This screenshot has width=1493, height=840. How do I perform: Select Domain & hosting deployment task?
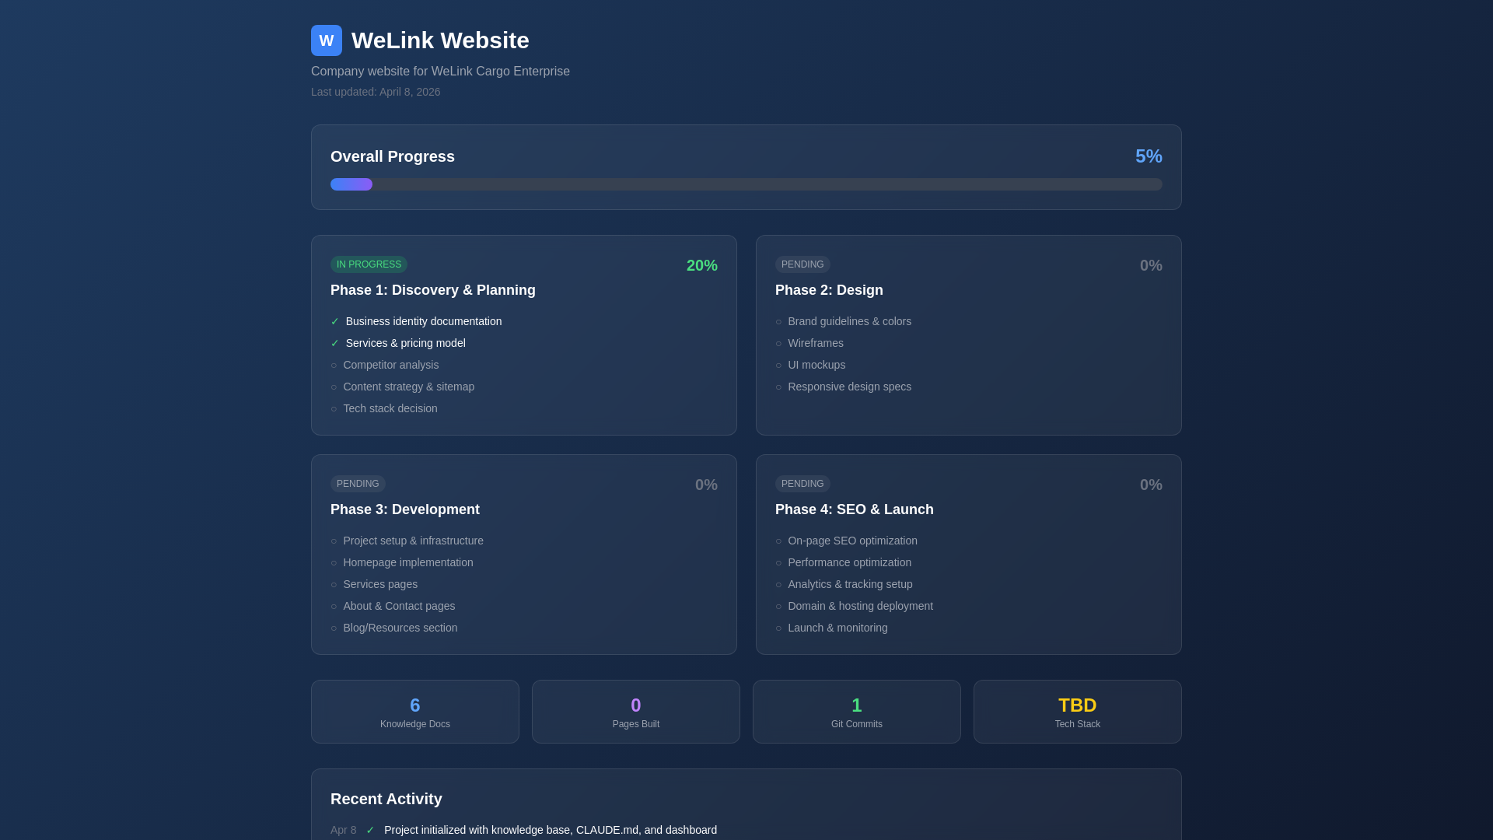pos(860,606)
